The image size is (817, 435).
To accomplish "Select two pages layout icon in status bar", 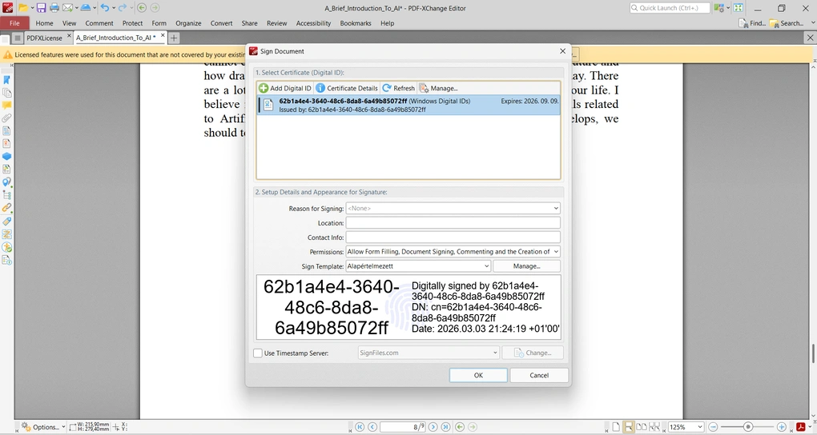I will click(x=642, y=427).
